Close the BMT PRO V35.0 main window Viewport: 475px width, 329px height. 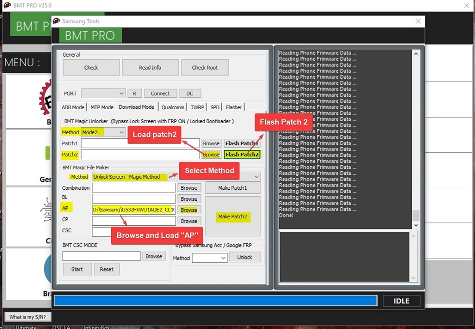pos(467,6)
